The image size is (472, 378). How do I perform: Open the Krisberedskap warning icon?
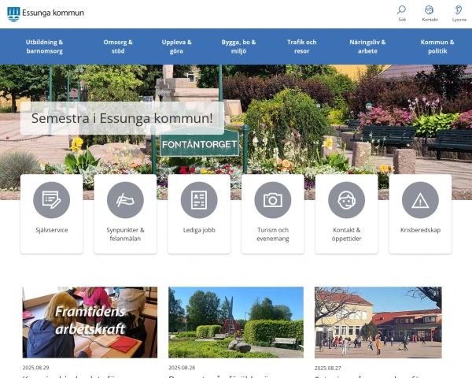pos(420,200)
